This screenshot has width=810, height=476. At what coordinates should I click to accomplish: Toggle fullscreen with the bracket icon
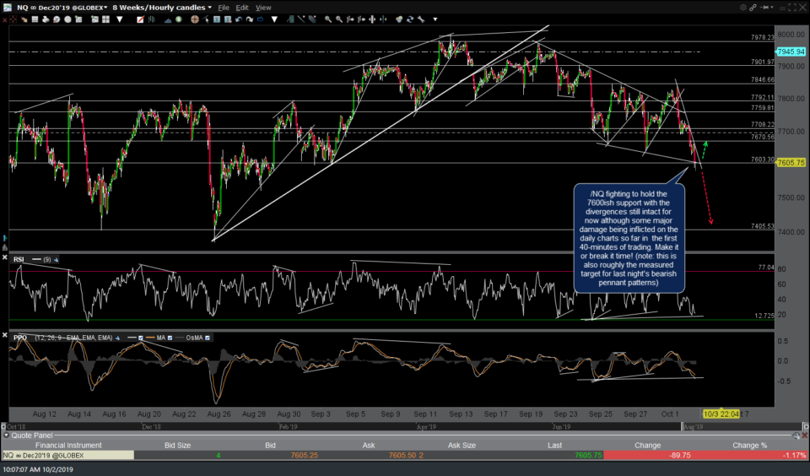click(x=792, y=8)
